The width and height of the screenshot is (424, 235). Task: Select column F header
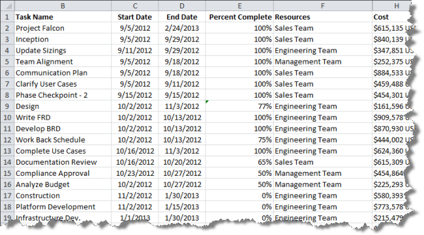(x=323, y=6)
